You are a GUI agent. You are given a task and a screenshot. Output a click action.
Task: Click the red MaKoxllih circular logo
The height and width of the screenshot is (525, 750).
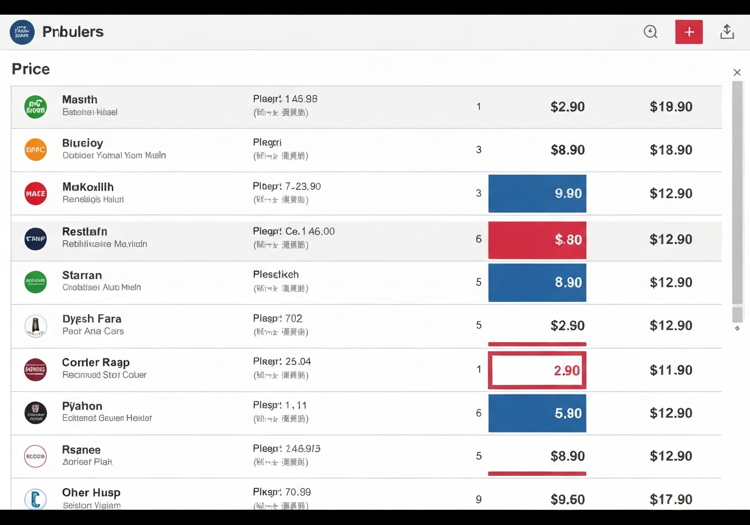pos(36,193)
